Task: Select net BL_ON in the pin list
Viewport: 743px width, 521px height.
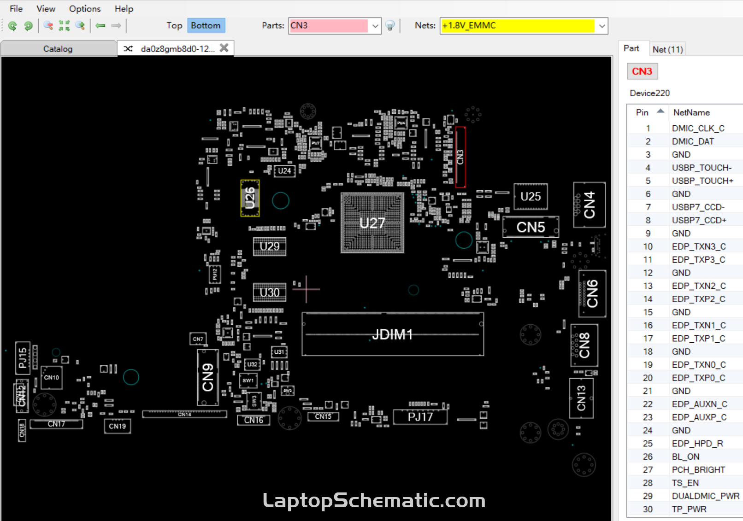Action: pyautogui.click(x=685, y=457)
